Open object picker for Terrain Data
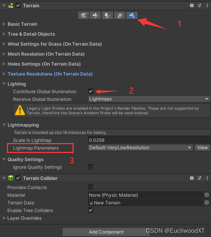Screen dimensions: 211x237 click(207, 203)
